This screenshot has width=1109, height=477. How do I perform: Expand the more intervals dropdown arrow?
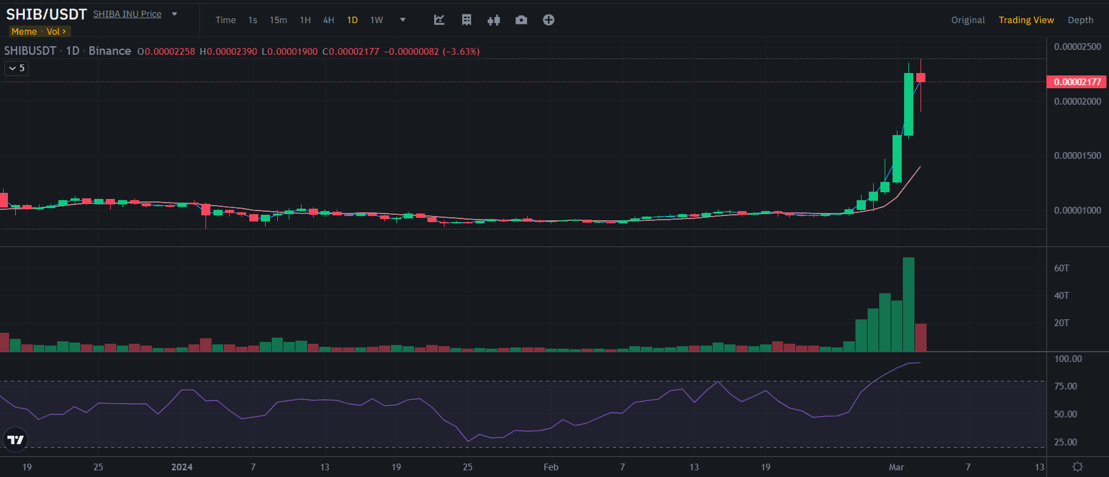click(x=402, y=20)
